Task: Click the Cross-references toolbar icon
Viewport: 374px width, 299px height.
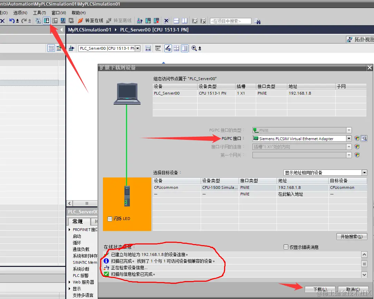Action: pos(166,21)
